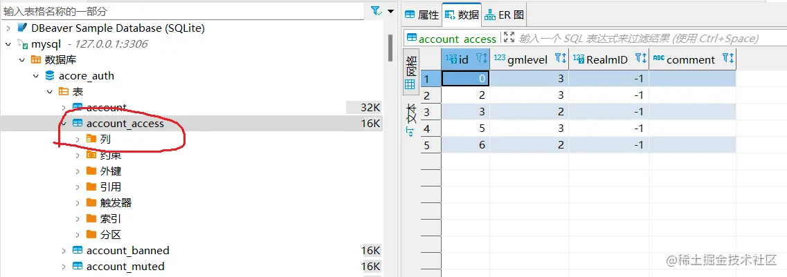This screenshot has width=787, height=277.
Task: Select the 索引 label in the tree
Action: tap(111, 219)
